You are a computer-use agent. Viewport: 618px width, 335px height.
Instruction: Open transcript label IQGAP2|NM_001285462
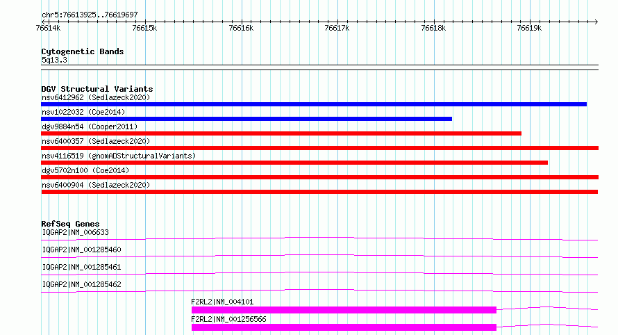(x=81, y=284)
